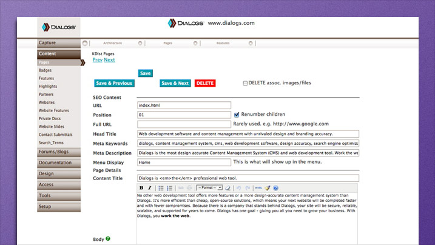The width and height of the screenshot is (435, 245).
Task: Click the empty Full URL field
Action: (x=184, y=124)
